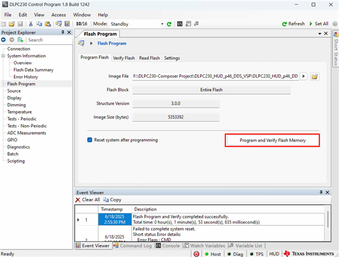Switch to the Read Flash tab
339x257 pixels.
(149, 58)
